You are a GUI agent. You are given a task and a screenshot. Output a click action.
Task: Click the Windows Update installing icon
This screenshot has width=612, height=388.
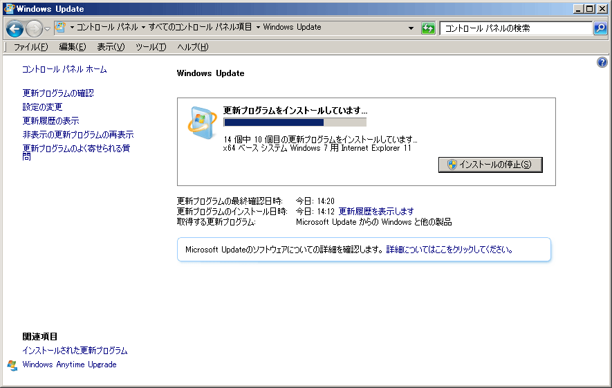pyautogui.click(x=202, y=122)
